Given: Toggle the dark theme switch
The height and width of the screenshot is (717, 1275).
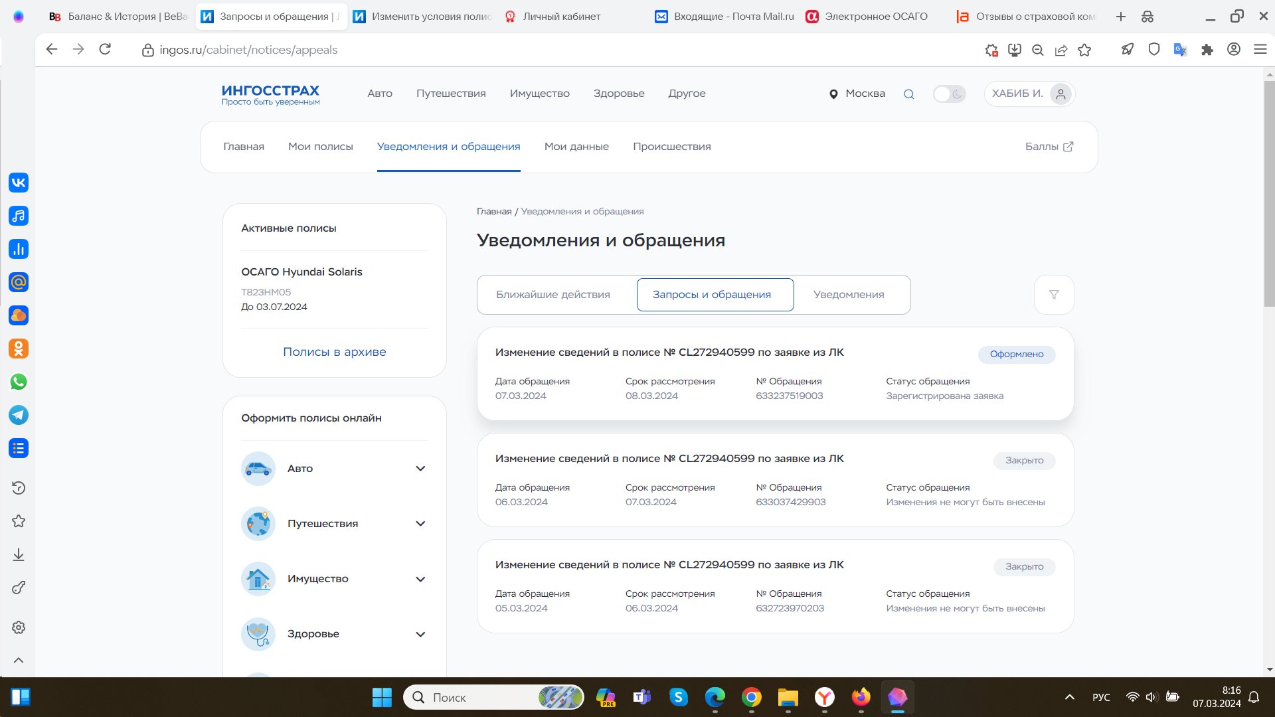Looking at the screenshot, I should pyautogui.click(x=949, y=94).
